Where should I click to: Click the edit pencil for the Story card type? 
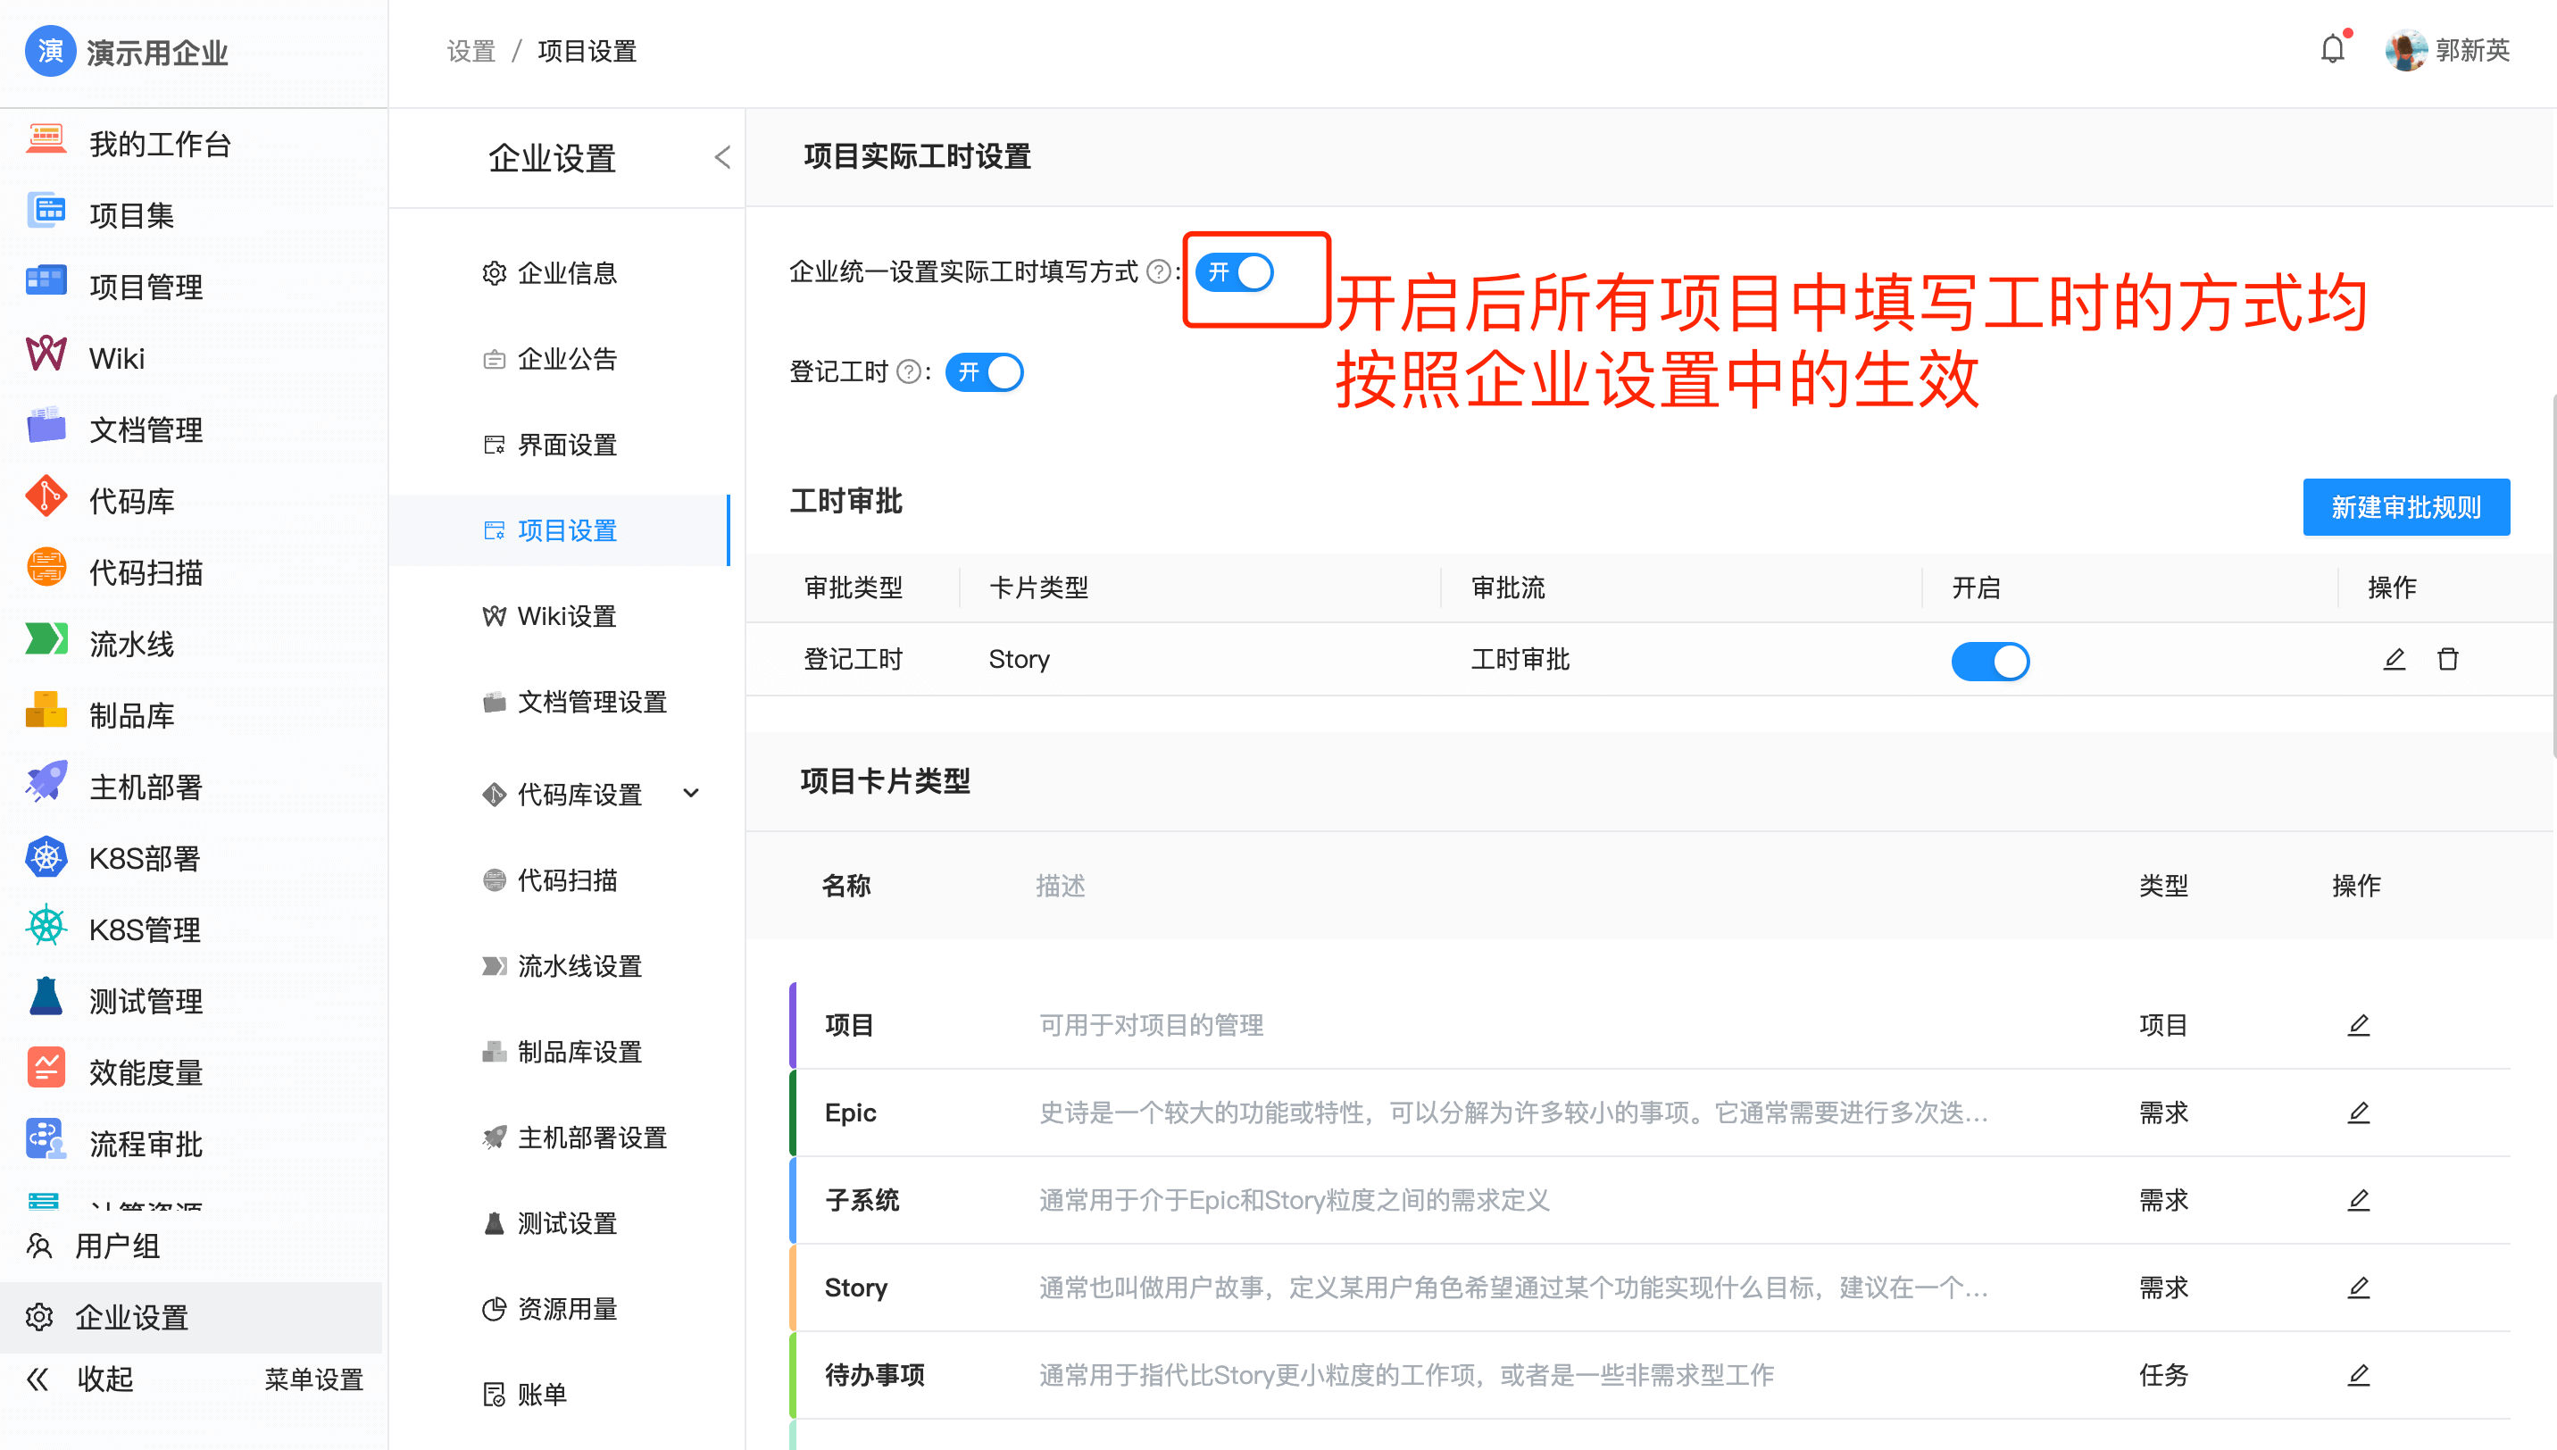click(x=2358, y=1287)
